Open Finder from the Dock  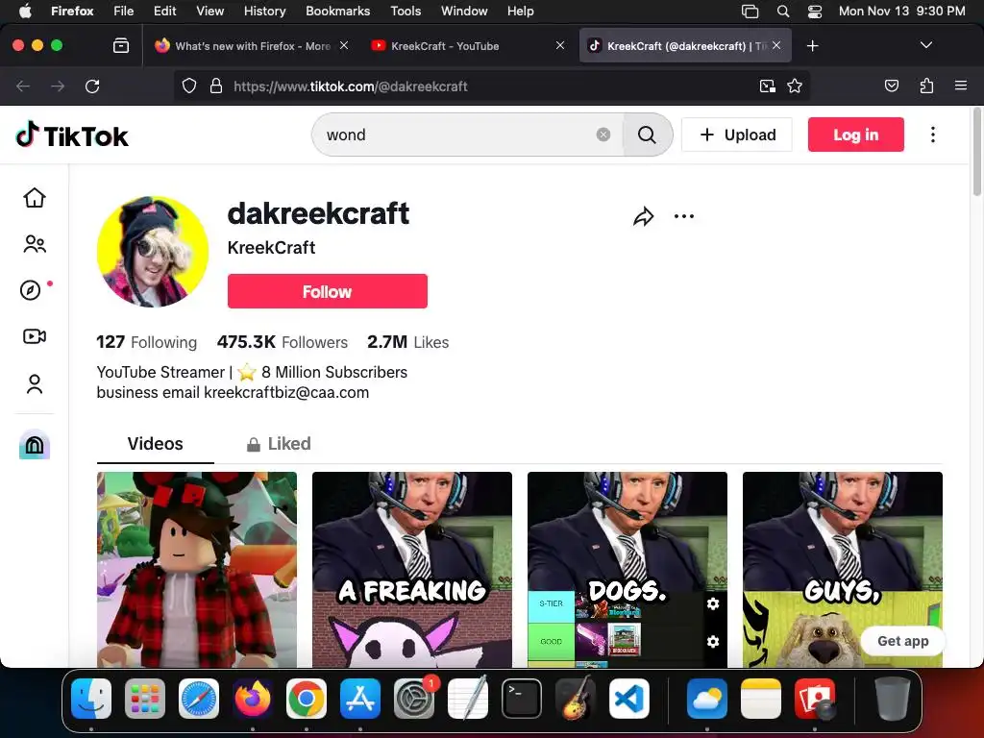click(x=91, y=699)
